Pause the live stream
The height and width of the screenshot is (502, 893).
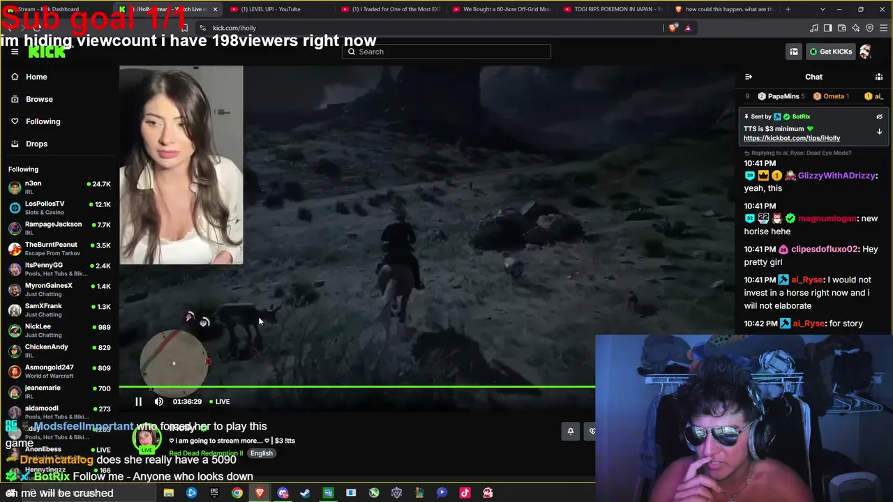(138, 402)
